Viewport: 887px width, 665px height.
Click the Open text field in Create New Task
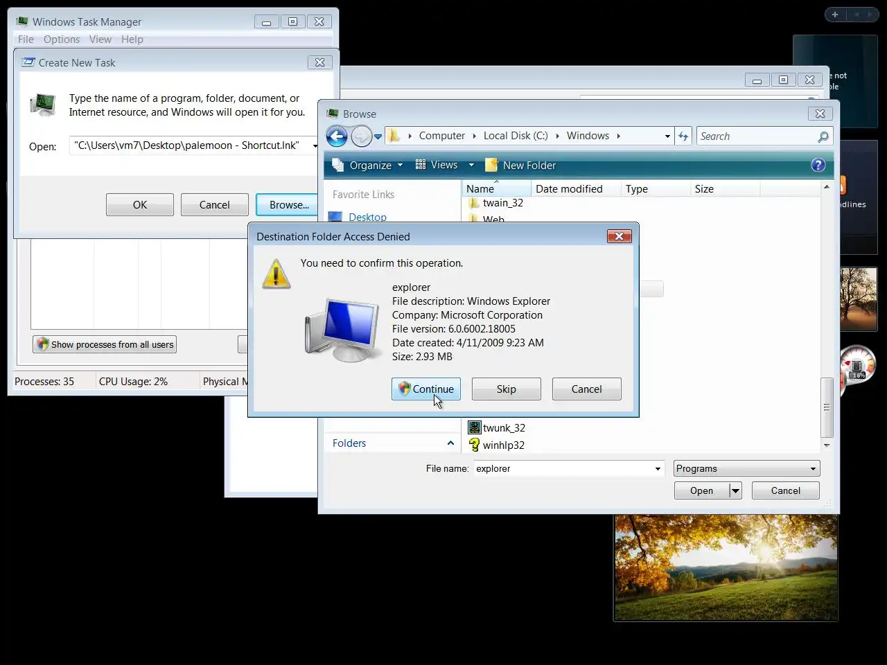click(189, 145)
